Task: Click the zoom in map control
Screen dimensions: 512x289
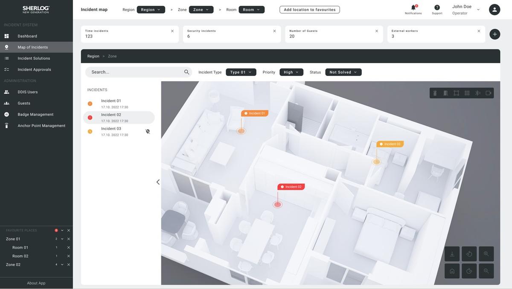Action: 486,254
